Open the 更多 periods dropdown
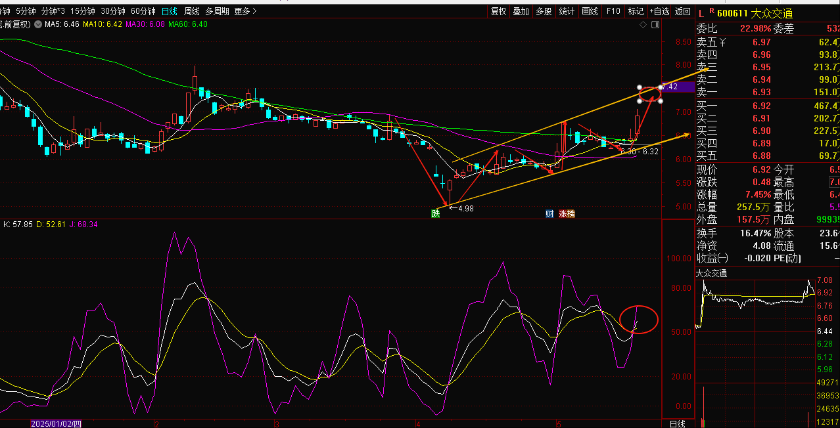This screenshot has height=428, width=840. click(245, 11)
